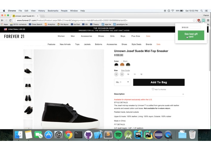Screen dimensions: 211x150
Task: Open Spotlight search in menu bar
Action: coord(202,11)
